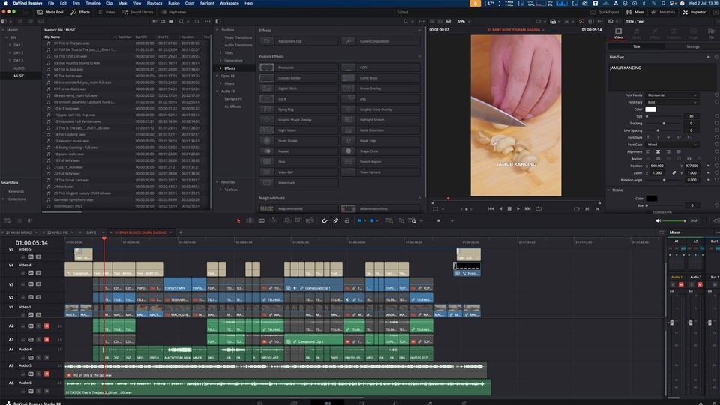Viewport: 720px width, 405px height.
Task: Click Insert Clip edit icon
Action: click(x=287, y=220)
